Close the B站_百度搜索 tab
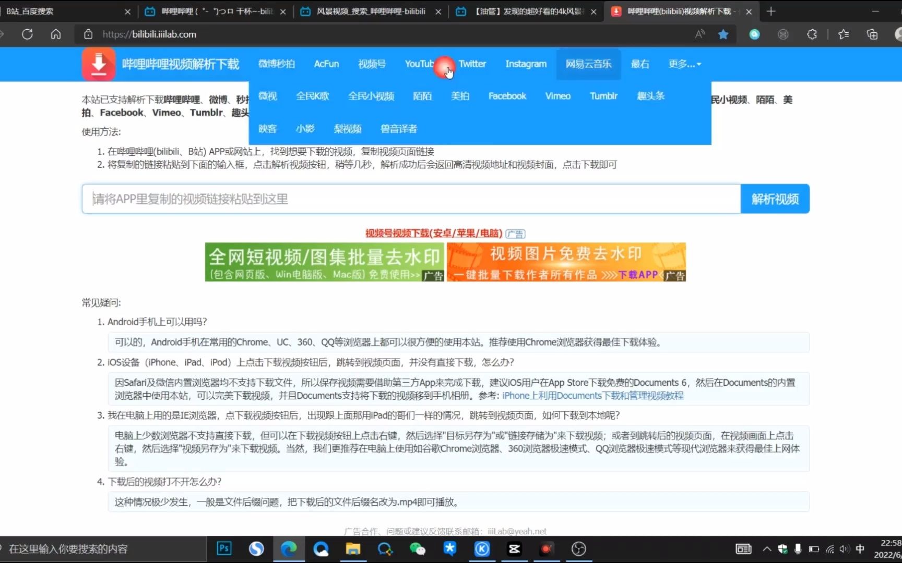This screenshot has height=563, width=902. point(127,11)
